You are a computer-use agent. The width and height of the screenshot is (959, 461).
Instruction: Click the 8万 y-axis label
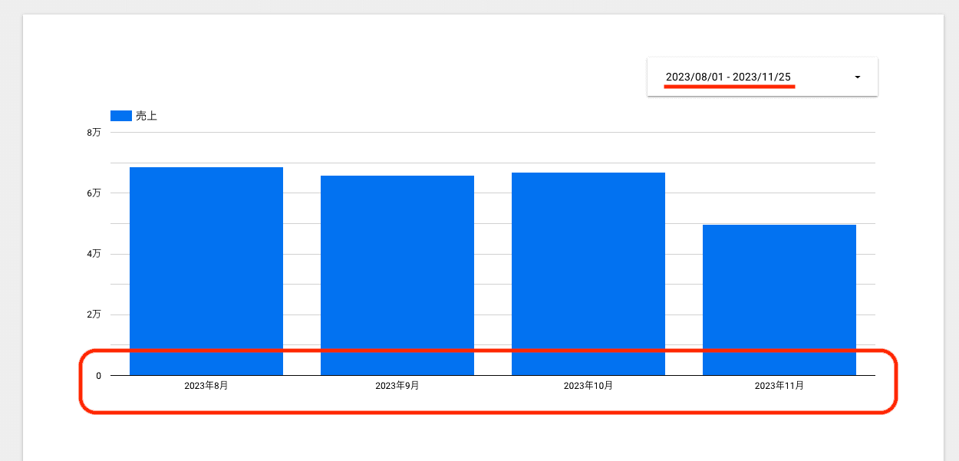(94, 133)
